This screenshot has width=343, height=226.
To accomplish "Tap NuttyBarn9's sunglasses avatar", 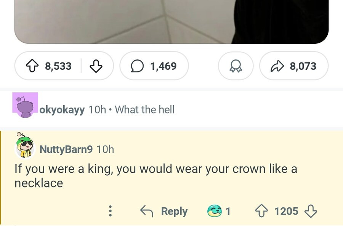I will 25,146.
